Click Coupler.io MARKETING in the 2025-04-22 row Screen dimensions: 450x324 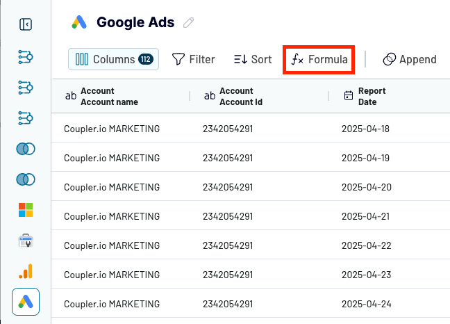point(112,245)
